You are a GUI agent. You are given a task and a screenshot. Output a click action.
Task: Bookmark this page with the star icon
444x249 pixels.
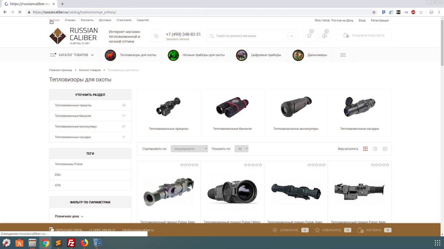pos(374,12)
